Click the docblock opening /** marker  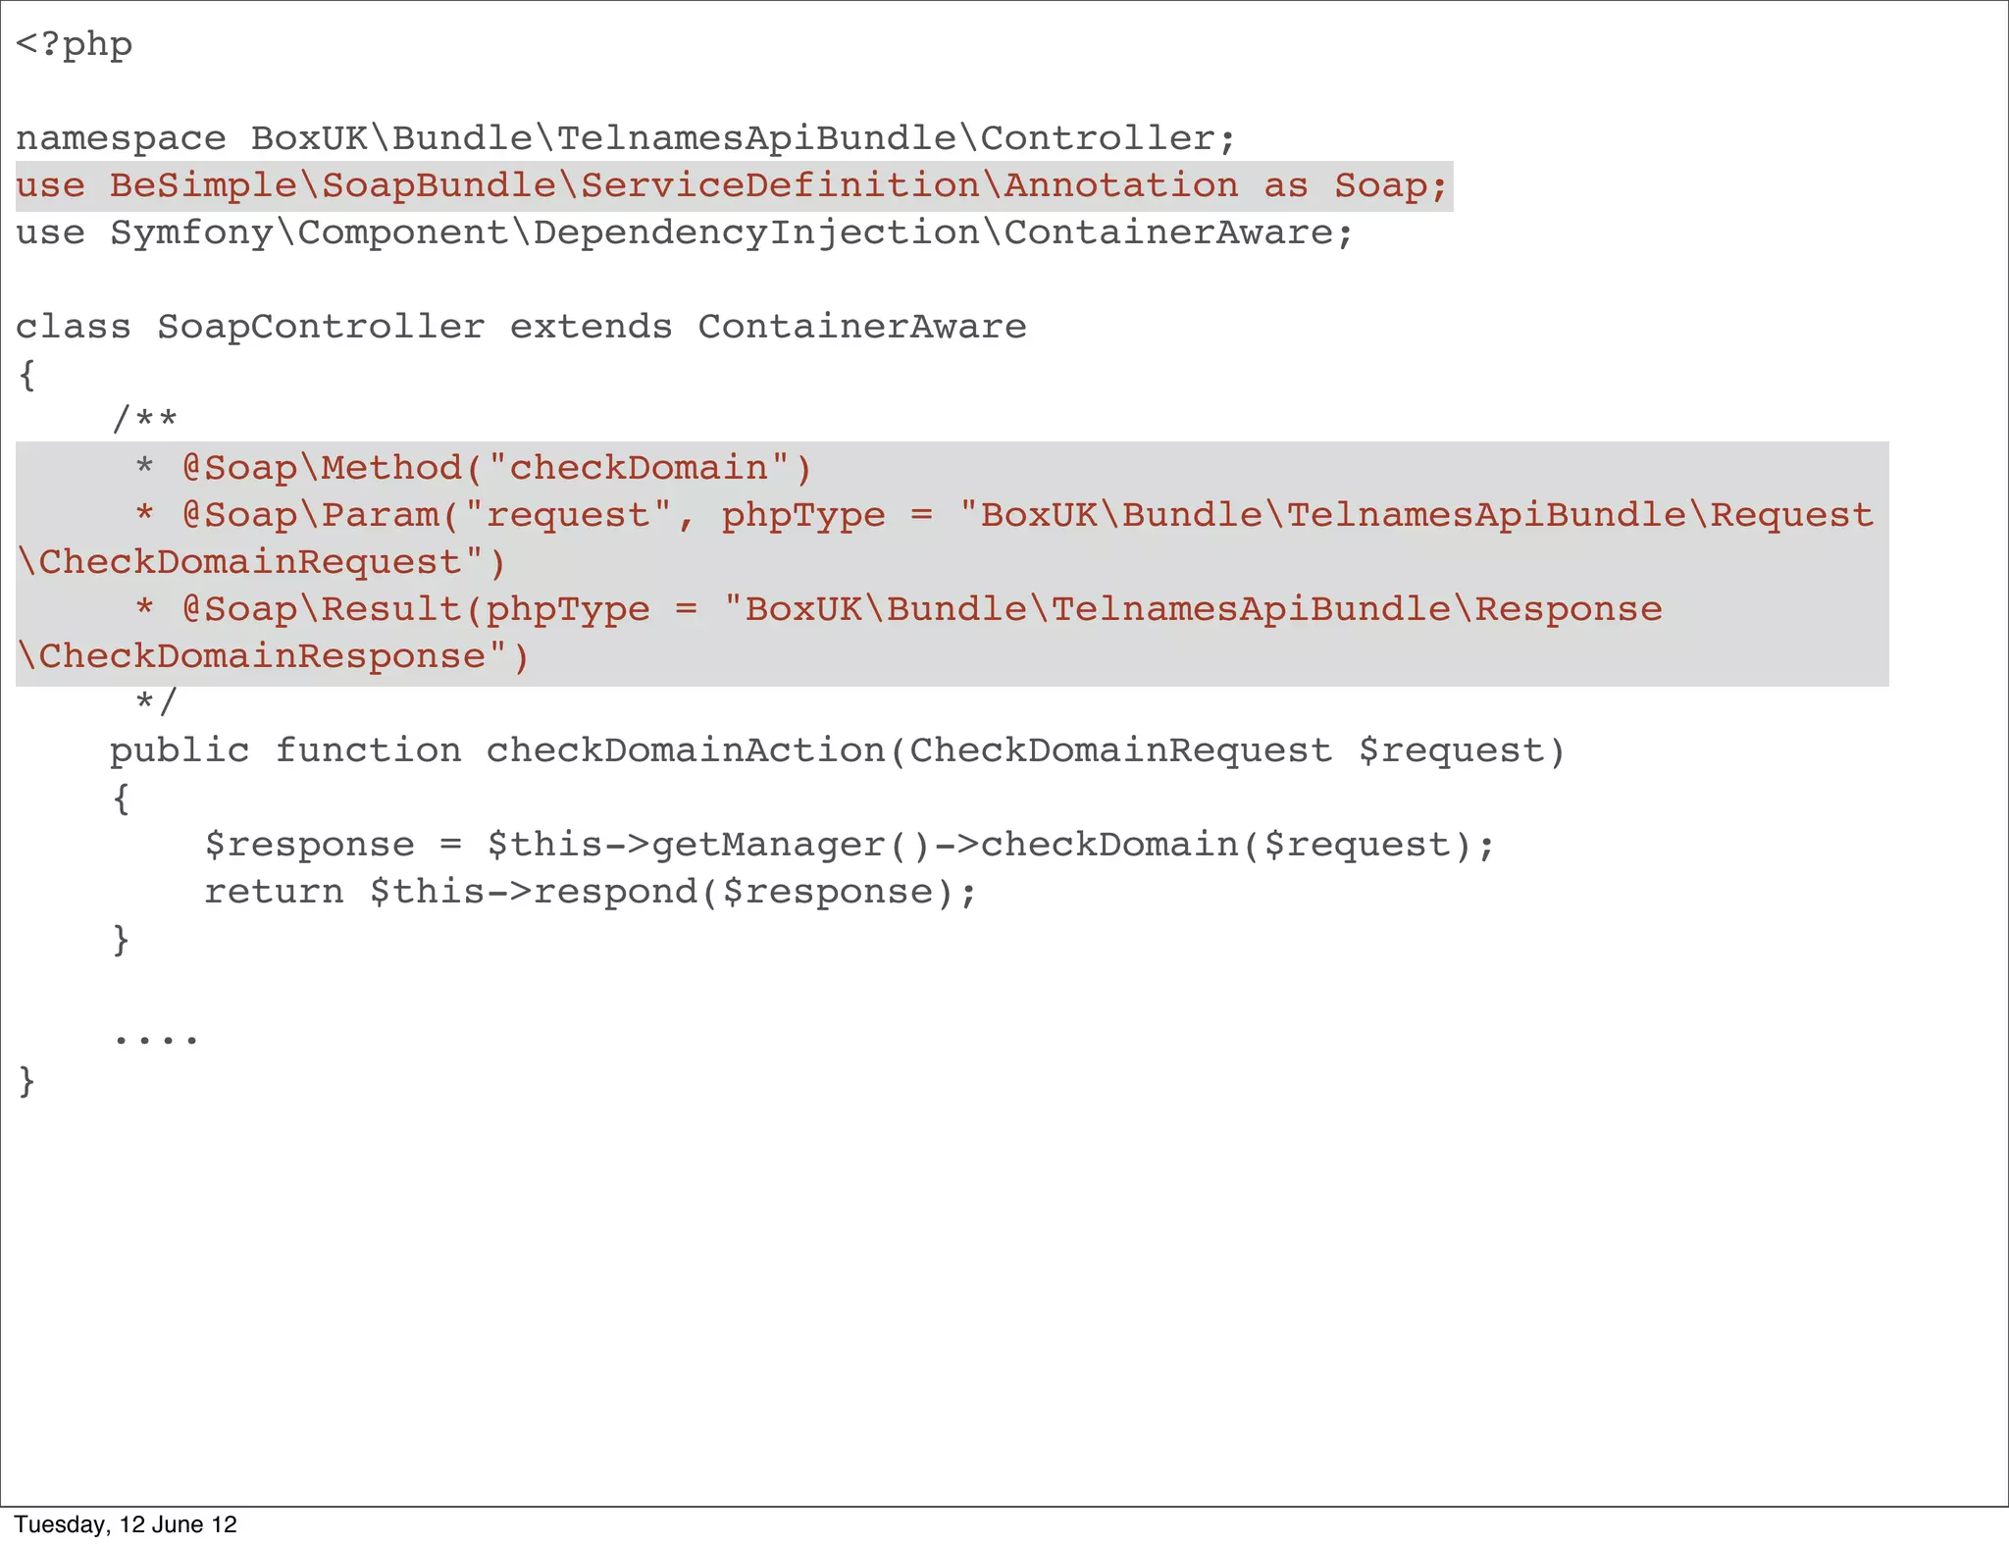(144, 420)
